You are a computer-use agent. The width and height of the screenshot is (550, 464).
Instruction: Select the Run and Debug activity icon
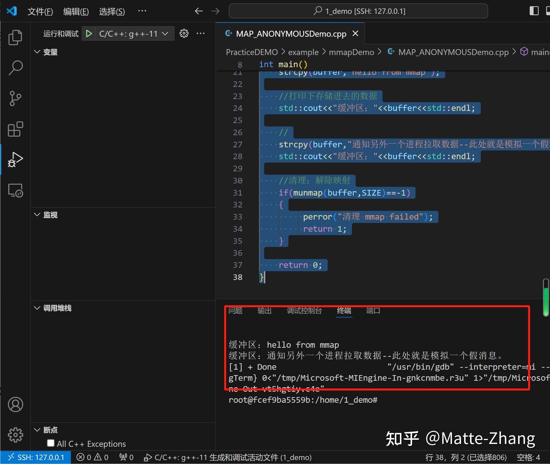pyautogui.click(x=15, y=159)
